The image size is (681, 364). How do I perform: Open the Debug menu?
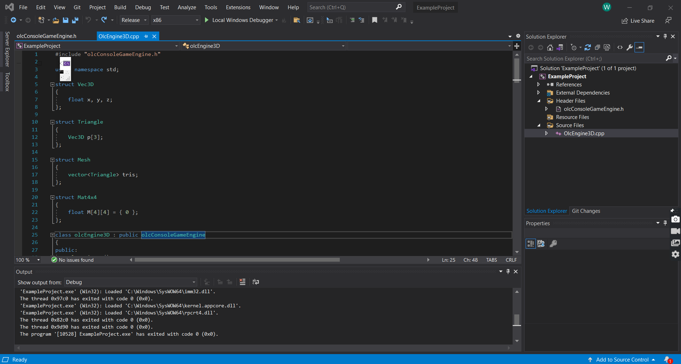[143, 7]
